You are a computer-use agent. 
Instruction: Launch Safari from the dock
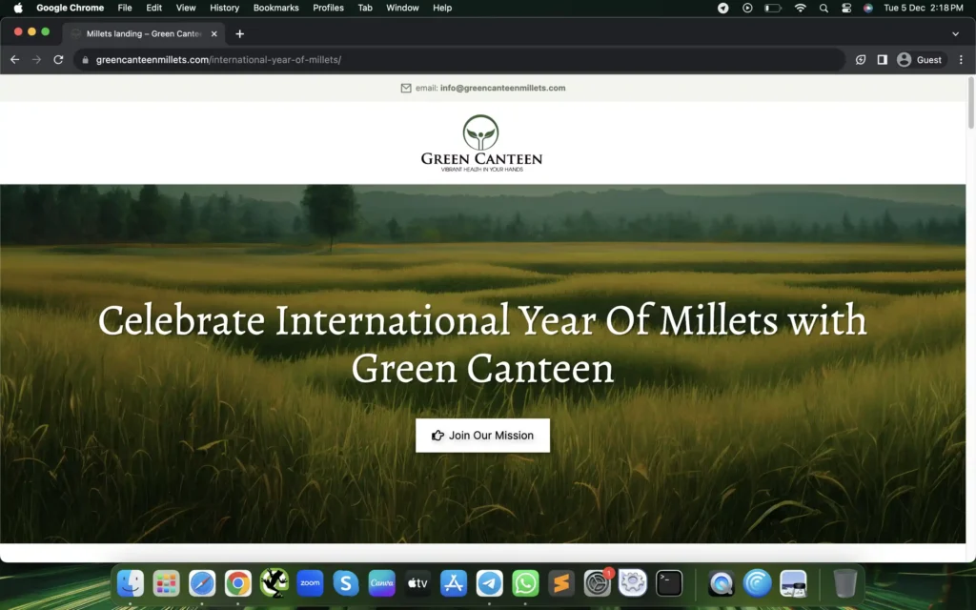tap(202, 583)
